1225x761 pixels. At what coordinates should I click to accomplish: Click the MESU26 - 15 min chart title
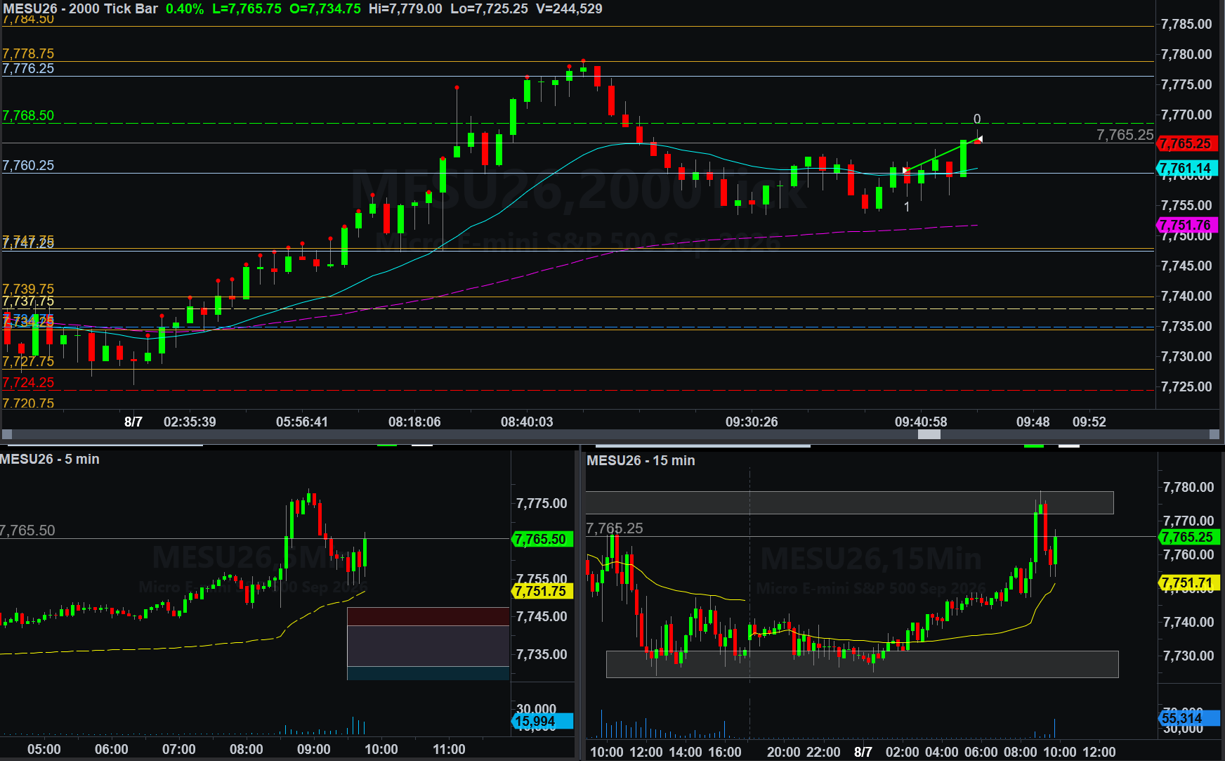641,461
